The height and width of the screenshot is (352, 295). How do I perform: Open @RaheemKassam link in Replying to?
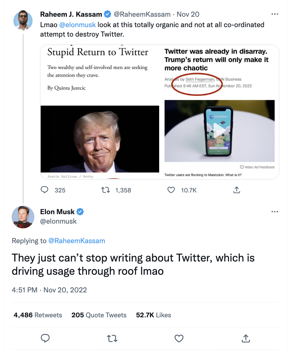tap(77, 241)
